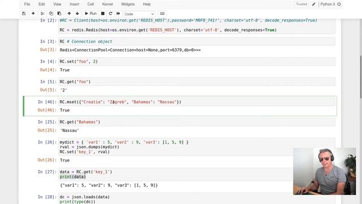Click the pencil edit mode icon
The height and width of the screenshot is (204, 362).
click(x=313, y=4)
